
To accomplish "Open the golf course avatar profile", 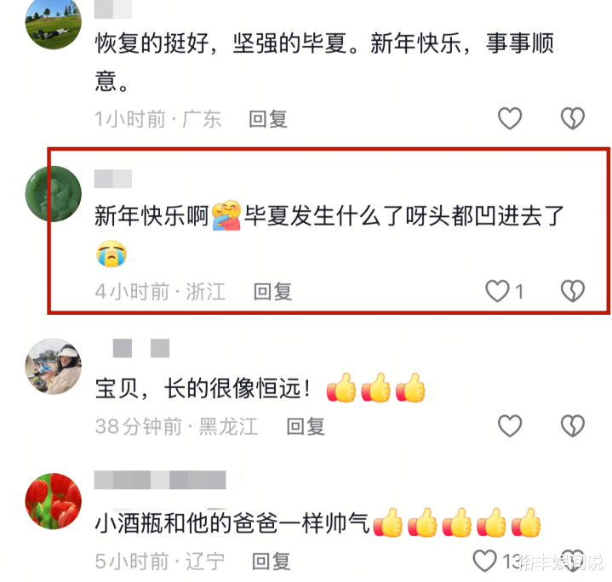I will click(54, 24).
